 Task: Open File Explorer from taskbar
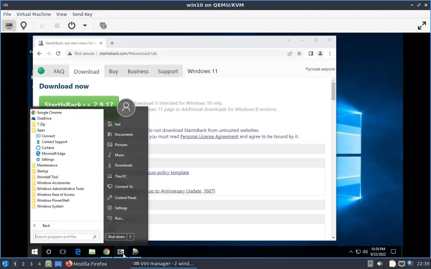pos(92,252)
